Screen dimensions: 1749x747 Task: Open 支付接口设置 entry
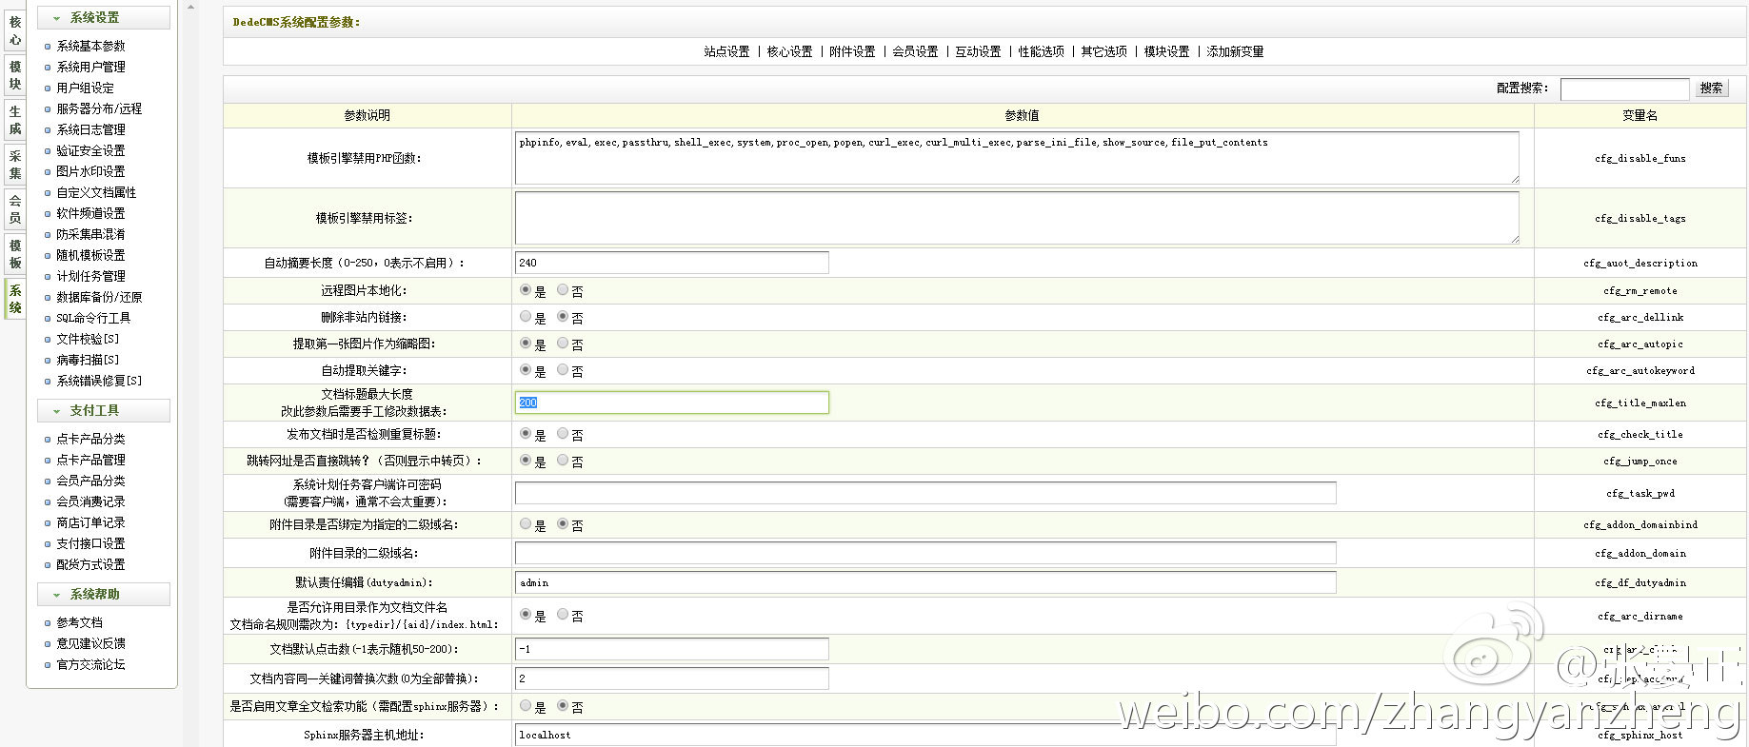click(x=90, y=543)
